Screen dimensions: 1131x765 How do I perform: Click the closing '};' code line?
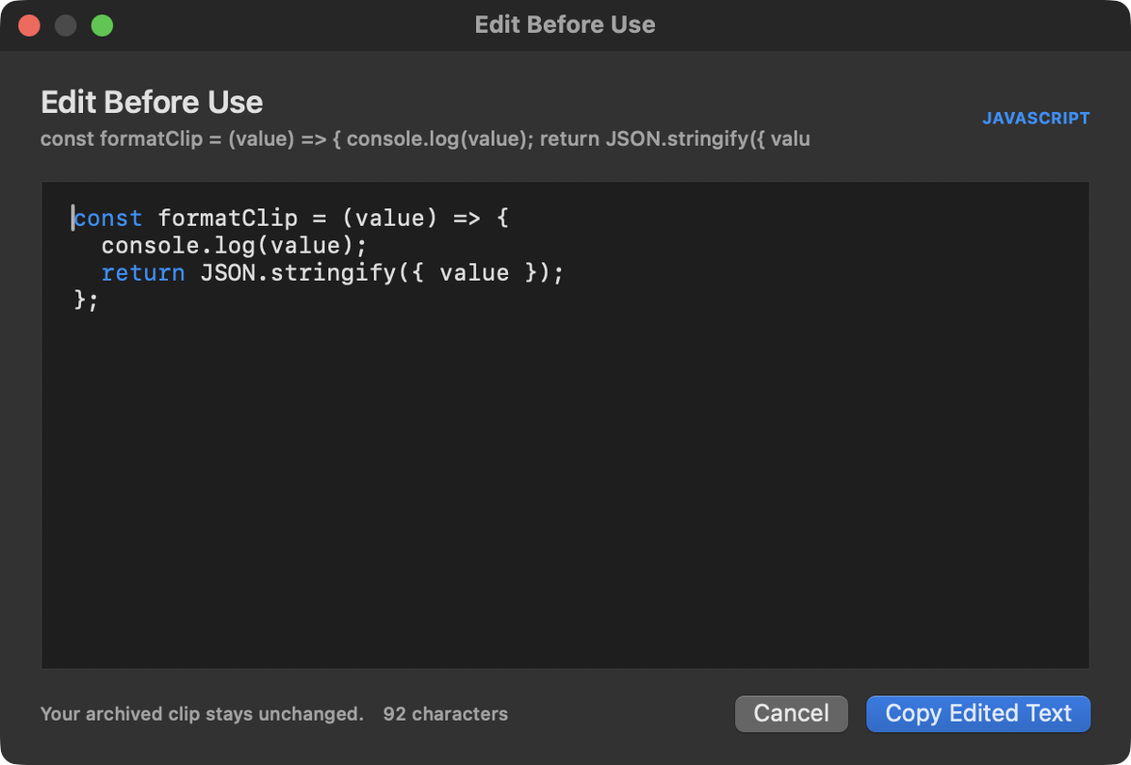tap(86, 301)
